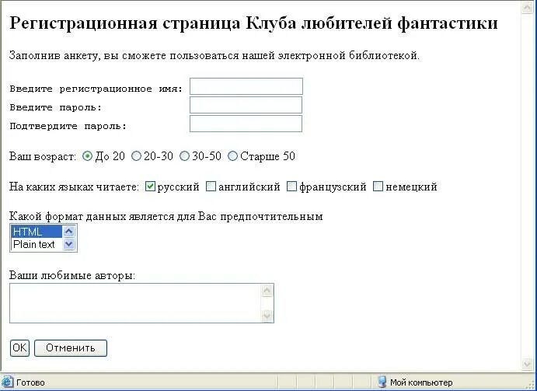
Task: Click the page scrollbar down arrow
Action: [x=527, y=364]
